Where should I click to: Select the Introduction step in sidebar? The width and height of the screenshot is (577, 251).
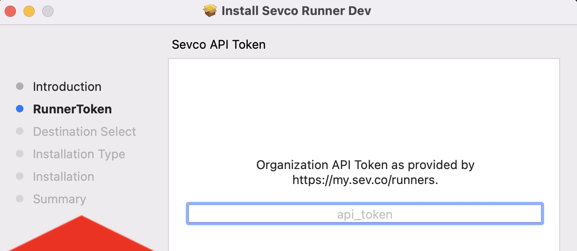(67, 87)
